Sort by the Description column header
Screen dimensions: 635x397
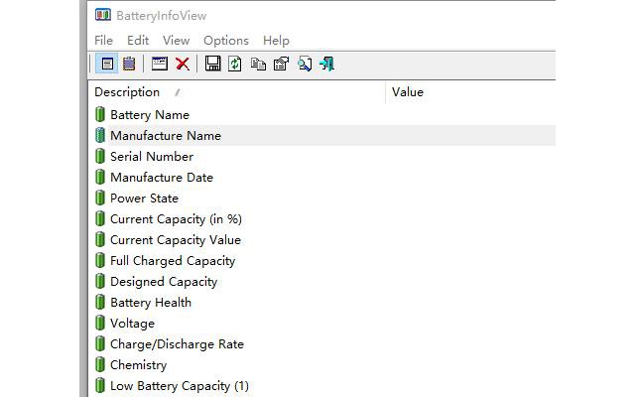click(237, 92)
